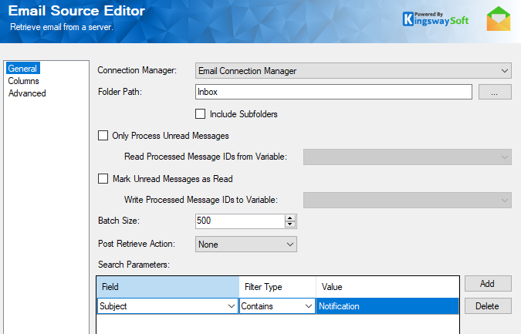
Task: Click the Batch Size up arrow
Action: click(290, 217)
